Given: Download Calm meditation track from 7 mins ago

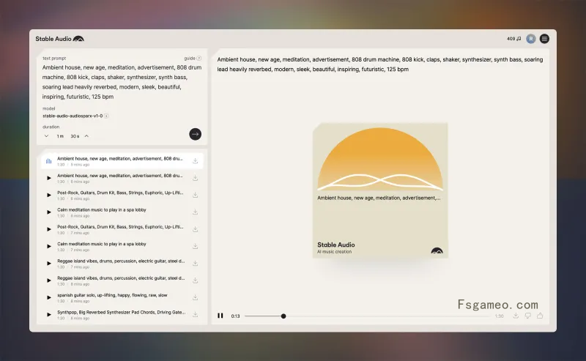Looking at the screenshot, I should coord(195,246).
